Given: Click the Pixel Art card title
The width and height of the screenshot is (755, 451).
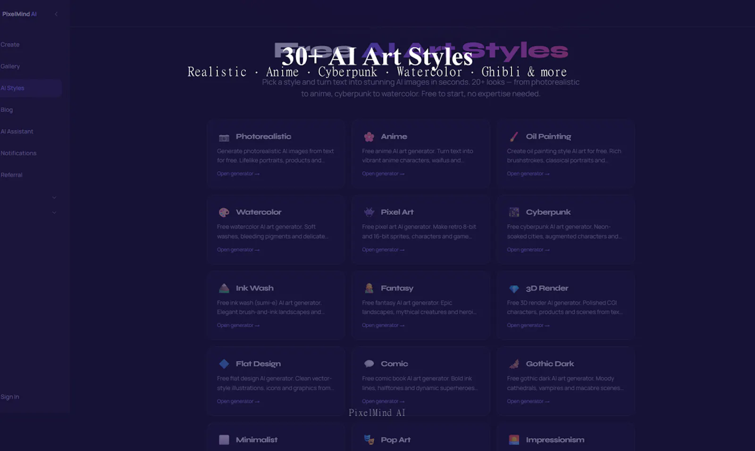Looking at the screenshot, I should 397,213.
